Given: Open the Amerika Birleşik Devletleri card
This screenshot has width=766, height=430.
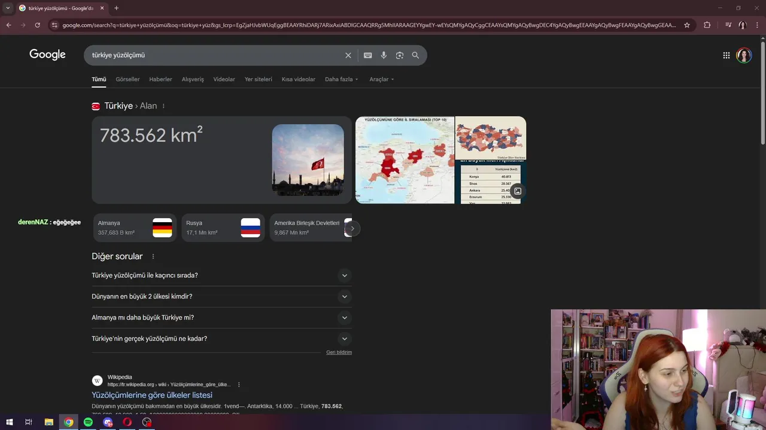Looking at the screenshot, I should (311, 228).
